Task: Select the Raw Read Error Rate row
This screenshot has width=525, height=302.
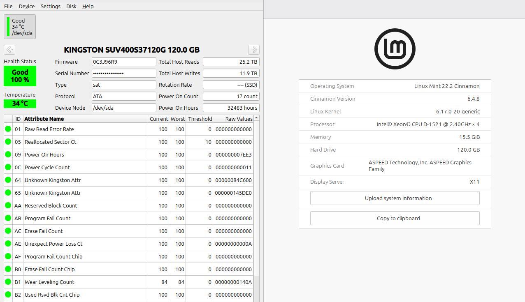Action: click(129, 129)
